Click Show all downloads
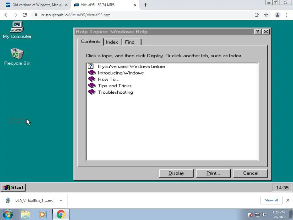The height and width of the screenshot is (220, 293). [x=271, y=200]
